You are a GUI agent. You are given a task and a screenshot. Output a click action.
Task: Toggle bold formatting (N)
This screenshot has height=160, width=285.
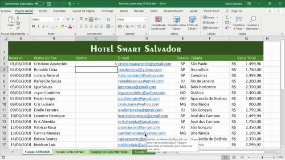[x=33, y=27]
